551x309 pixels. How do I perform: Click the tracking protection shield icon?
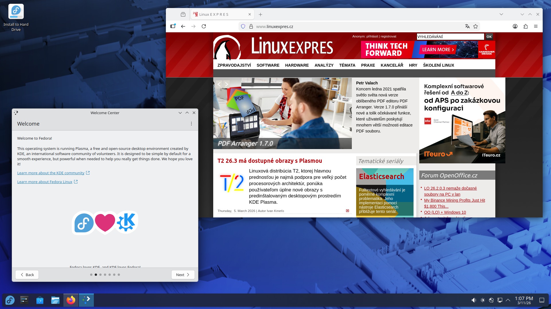pos(243,26)
